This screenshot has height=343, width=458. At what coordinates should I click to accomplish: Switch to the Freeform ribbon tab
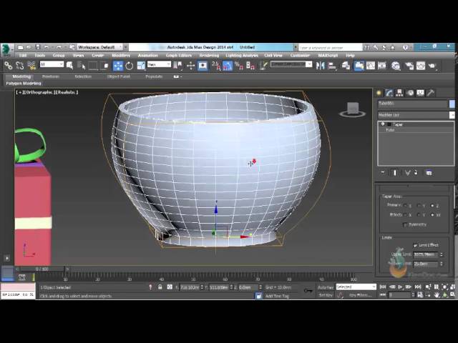(x=50, y=76)
